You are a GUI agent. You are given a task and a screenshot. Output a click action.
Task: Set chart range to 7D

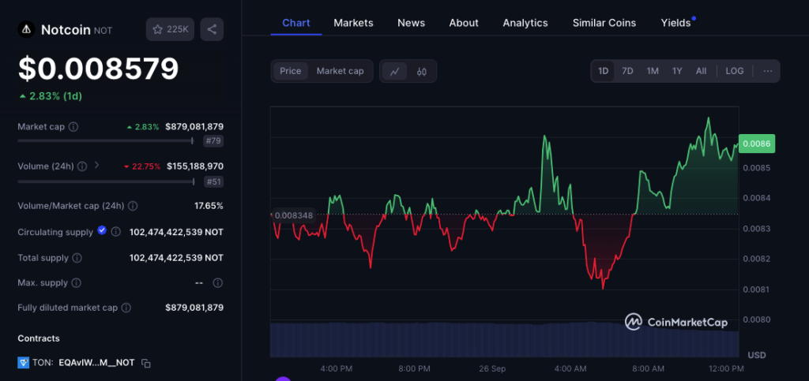tap(627, 71)
